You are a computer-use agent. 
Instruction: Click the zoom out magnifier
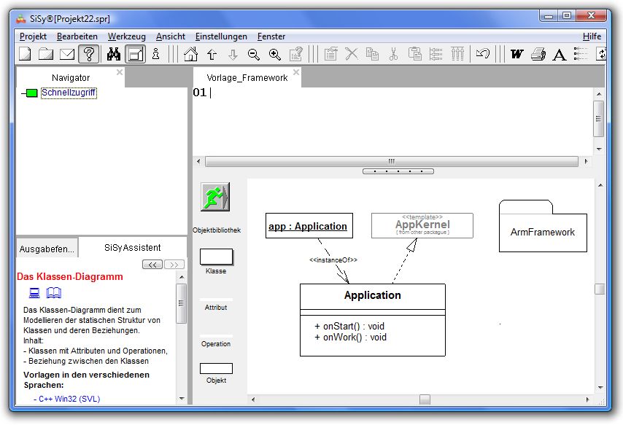[x=253, y=55]
